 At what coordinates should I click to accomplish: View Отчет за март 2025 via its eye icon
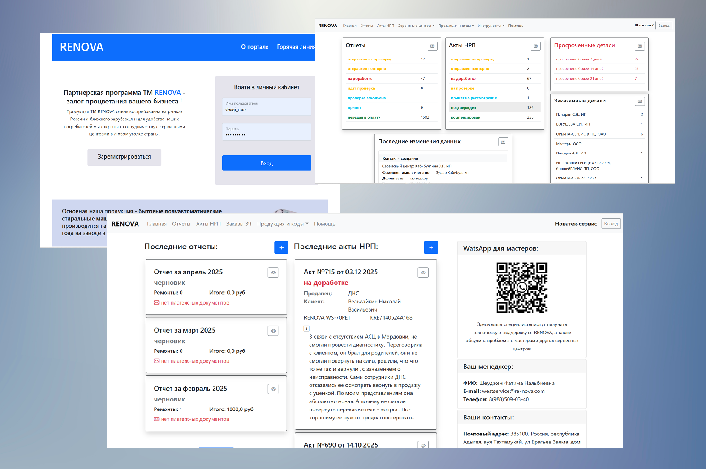(273, 331)
